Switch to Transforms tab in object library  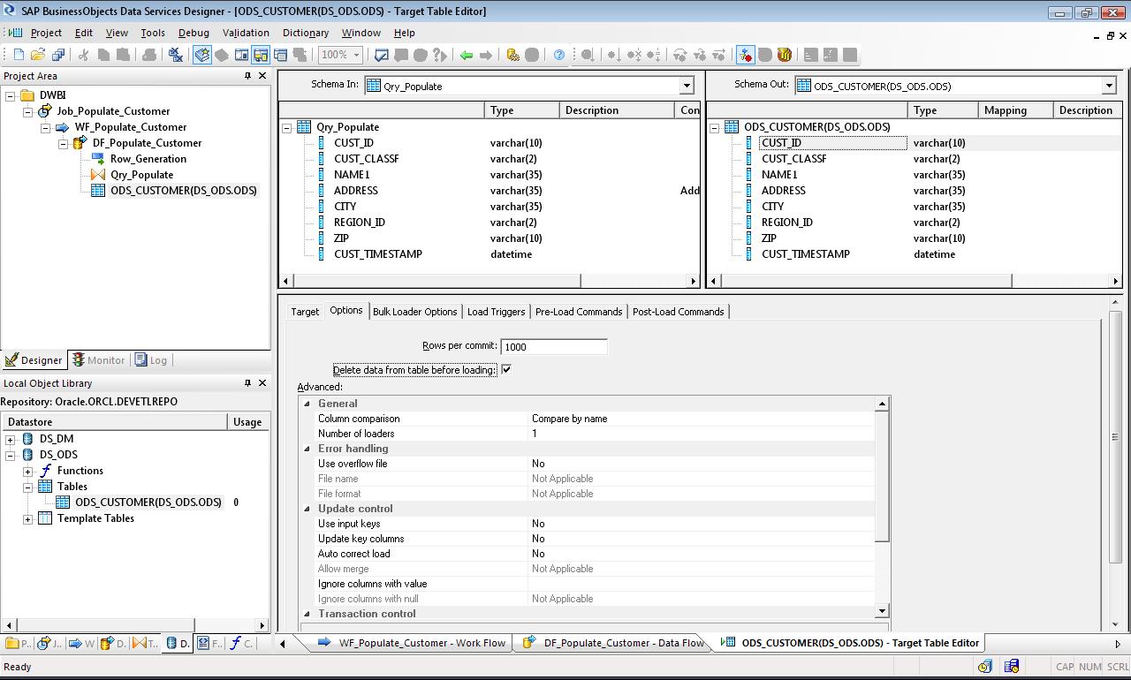(145, 644)
